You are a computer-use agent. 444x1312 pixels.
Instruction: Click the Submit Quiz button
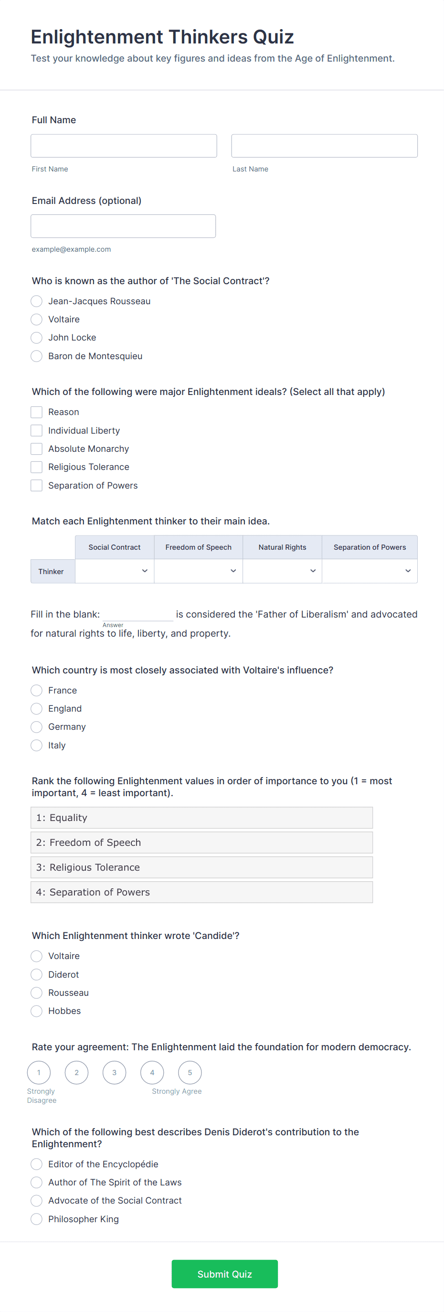point(224,1274)
